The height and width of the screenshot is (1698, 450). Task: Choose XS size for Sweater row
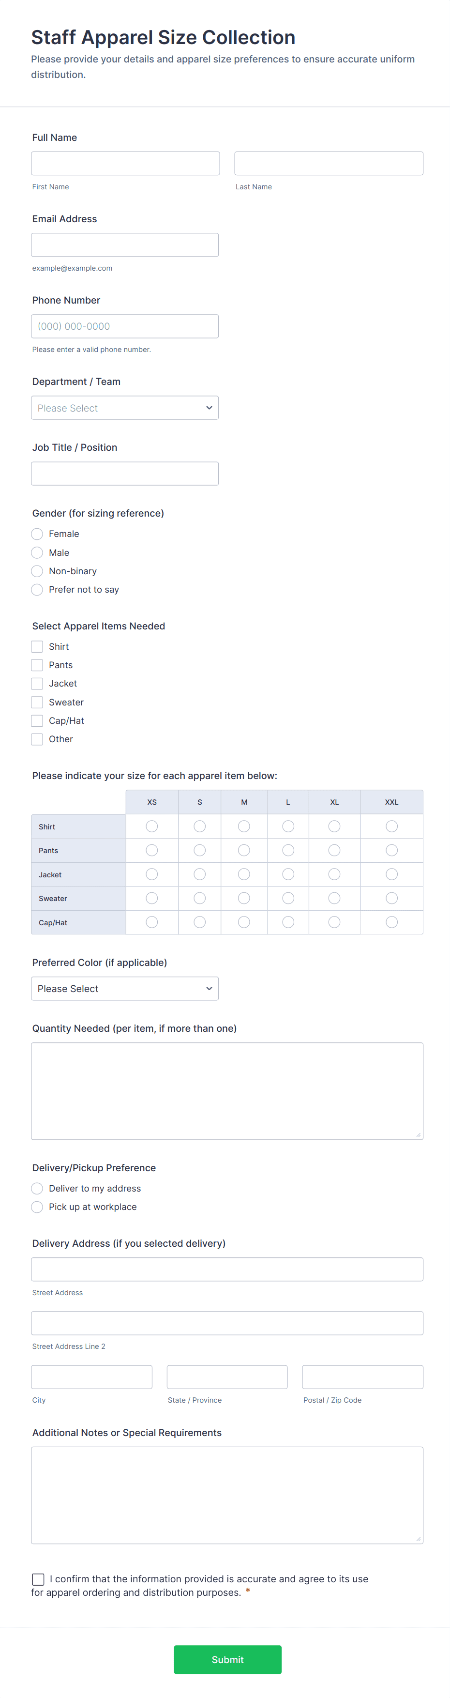click(151, 898)
